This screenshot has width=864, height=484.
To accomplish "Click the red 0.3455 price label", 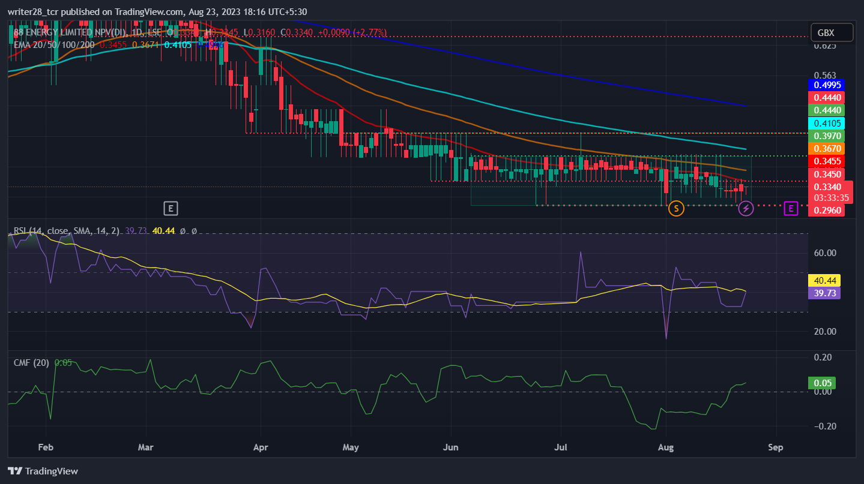I will pyautogui.click(x=826, y=161).
